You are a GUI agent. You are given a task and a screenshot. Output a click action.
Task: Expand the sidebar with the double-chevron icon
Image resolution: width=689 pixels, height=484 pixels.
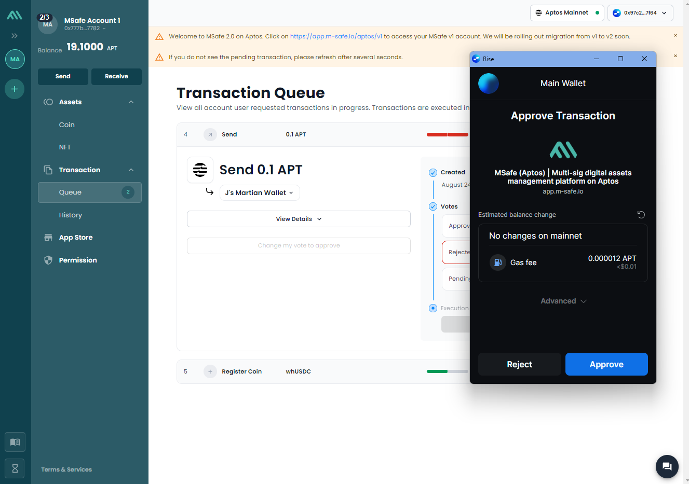tap(15, 36)
